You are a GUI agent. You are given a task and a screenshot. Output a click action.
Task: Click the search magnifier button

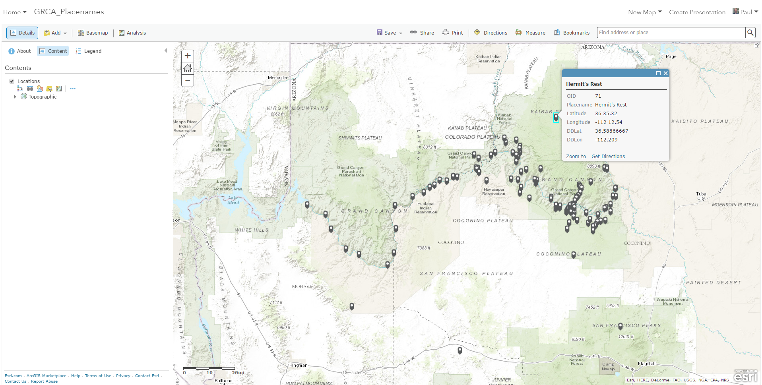(750, 33)
